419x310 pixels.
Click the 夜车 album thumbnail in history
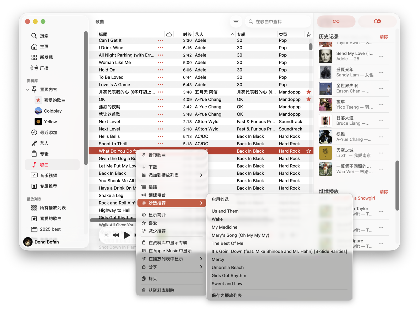[x=326, y=104]
